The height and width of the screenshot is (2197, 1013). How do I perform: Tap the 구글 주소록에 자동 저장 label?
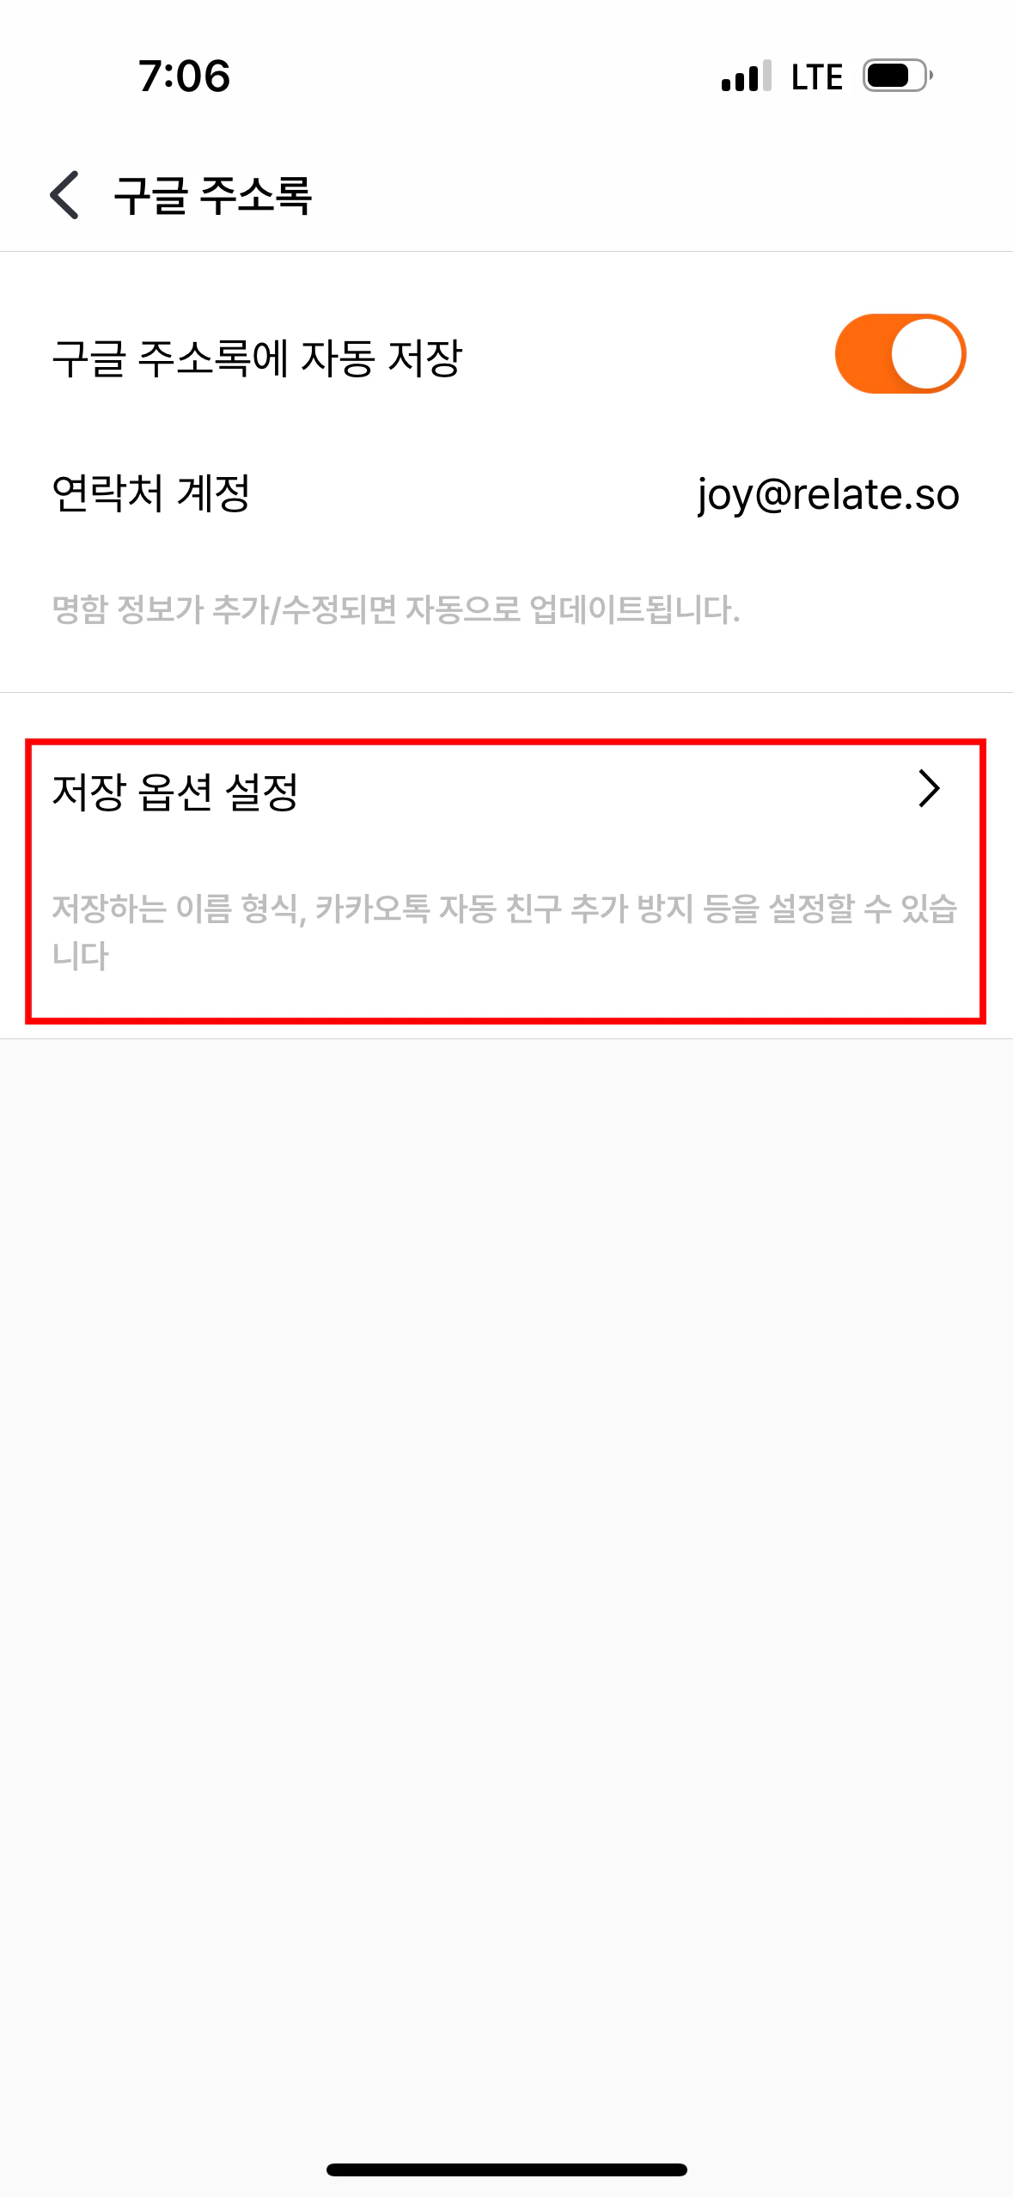click(x=257, y=358)
